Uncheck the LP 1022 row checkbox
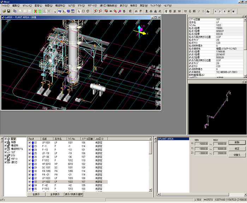The image size is (247, 203). pos(29,182)
